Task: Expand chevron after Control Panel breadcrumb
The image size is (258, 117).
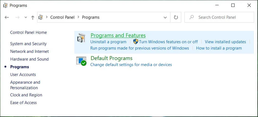Action: click(78, 17)
